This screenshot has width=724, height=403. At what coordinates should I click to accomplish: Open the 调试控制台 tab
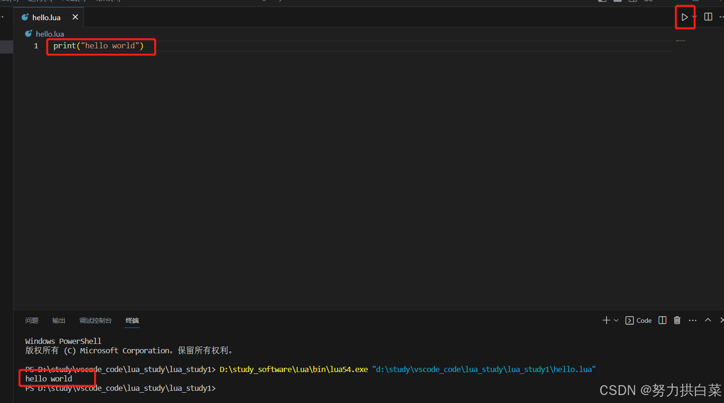pos(95,320)
